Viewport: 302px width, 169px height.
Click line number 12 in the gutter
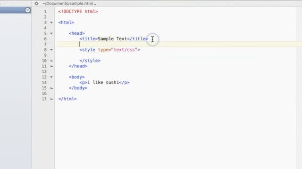pyautogui.click(x=44, y=72)
